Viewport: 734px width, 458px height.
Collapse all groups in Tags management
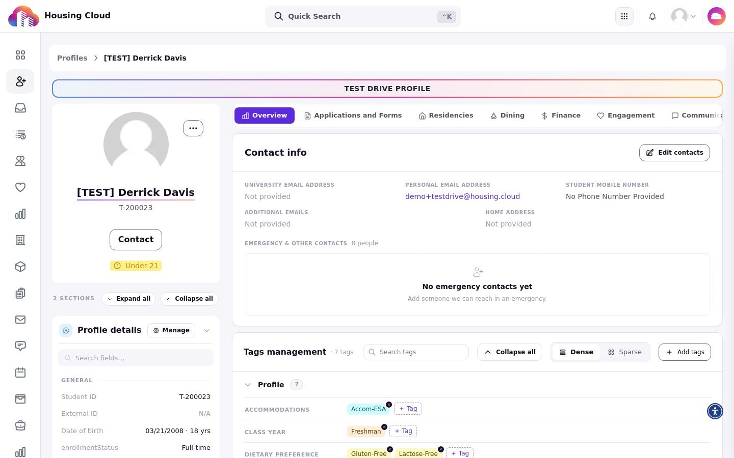510,352
